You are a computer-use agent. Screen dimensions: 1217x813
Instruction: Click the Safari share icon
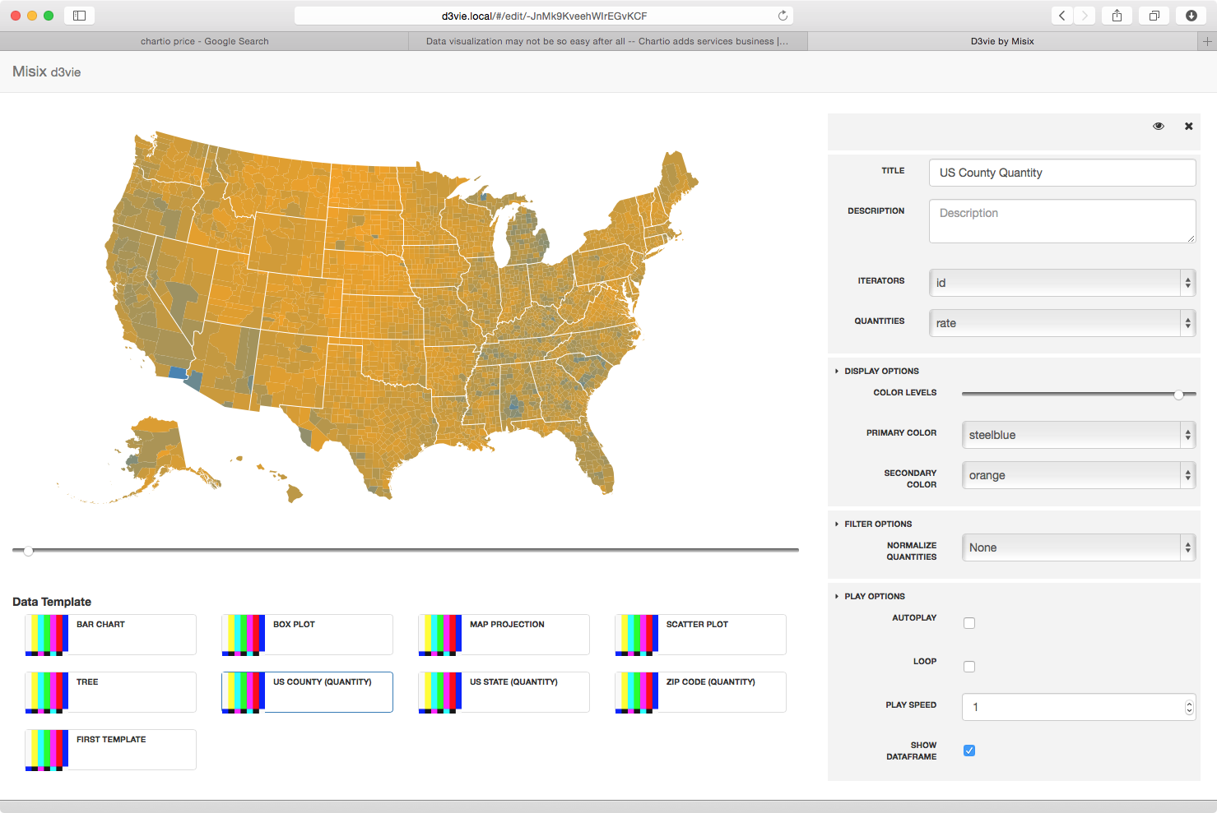1117,16
